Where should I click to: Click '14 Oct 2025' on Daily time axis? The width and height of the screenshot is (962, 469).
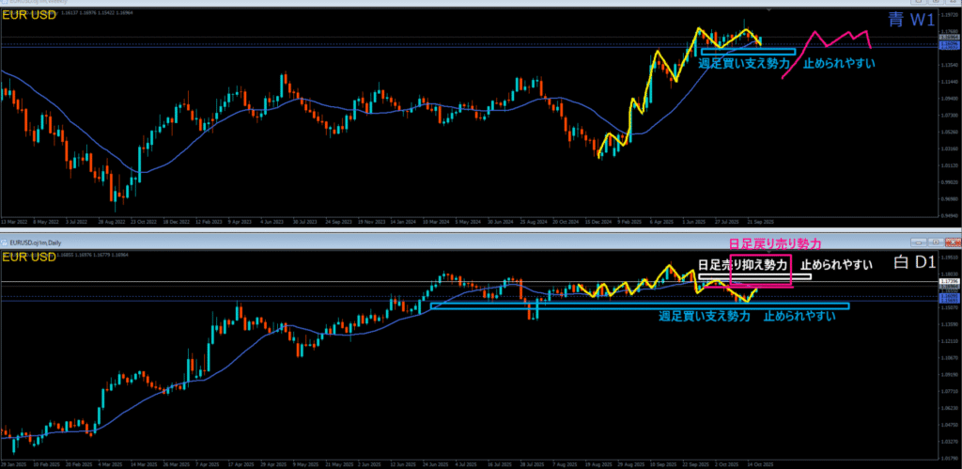pos(762,464)
